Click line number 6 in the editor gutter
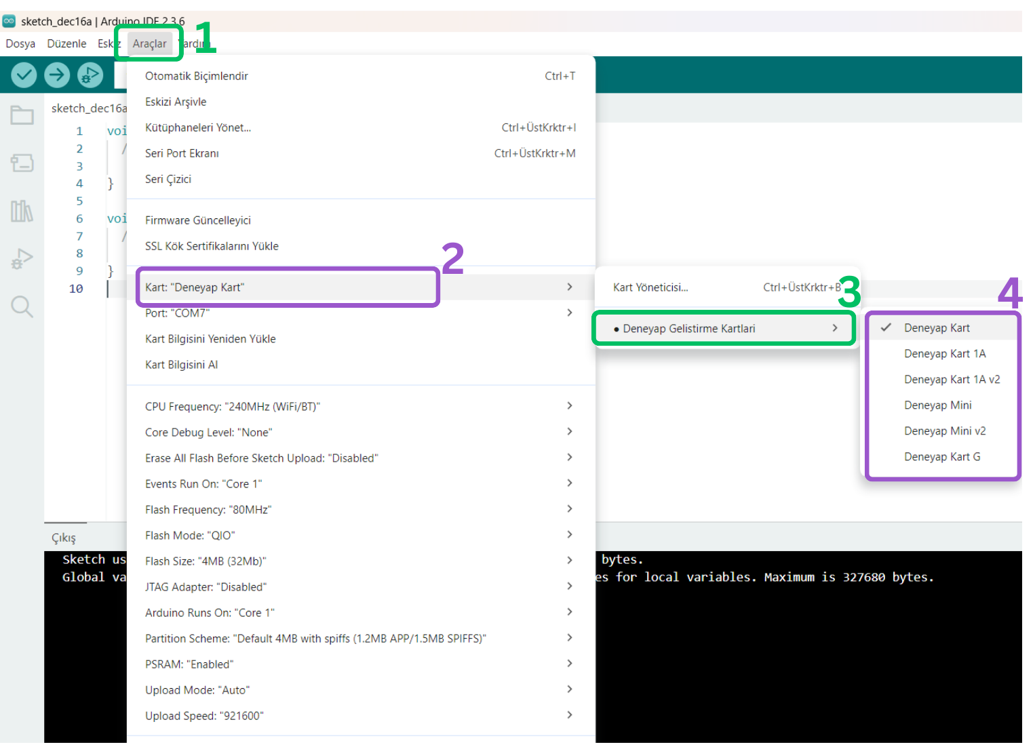 tap(79, 219)
